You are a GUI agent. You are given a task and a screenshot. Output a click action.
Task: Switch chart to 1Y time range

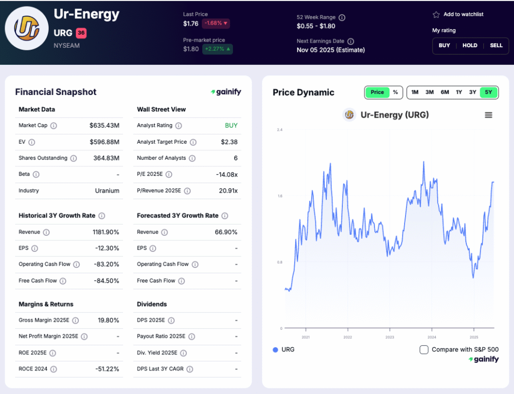pyautogui.click(x=459, y=92)
